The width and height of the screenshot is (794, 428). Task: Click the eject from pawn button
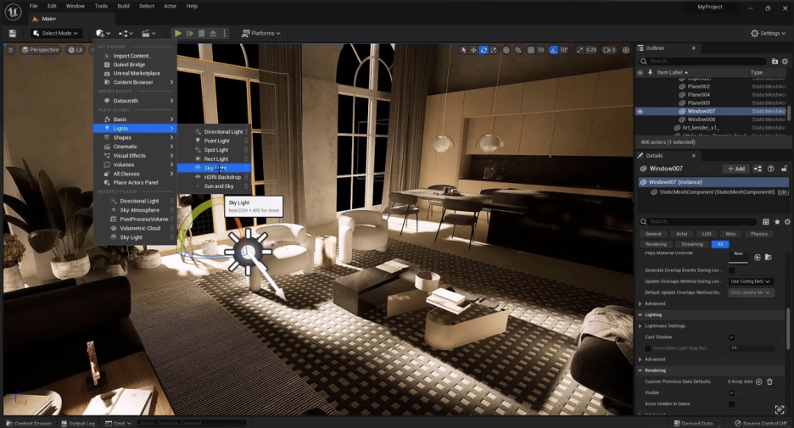[213, 33]
